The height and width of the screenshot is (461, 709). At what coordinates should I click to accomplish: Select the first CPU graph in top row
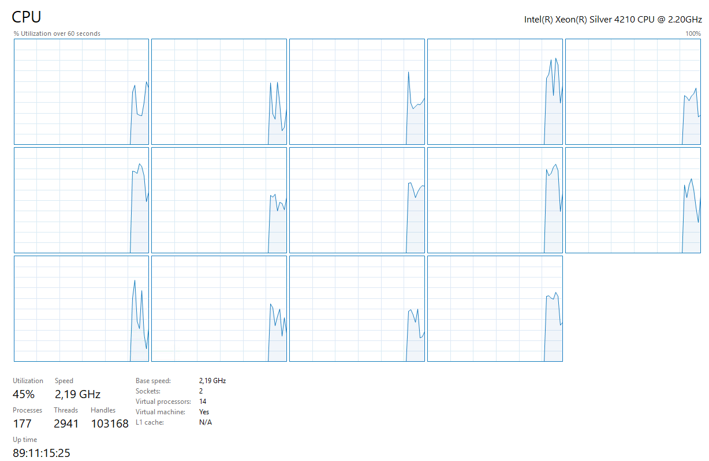tap(81, 92)
